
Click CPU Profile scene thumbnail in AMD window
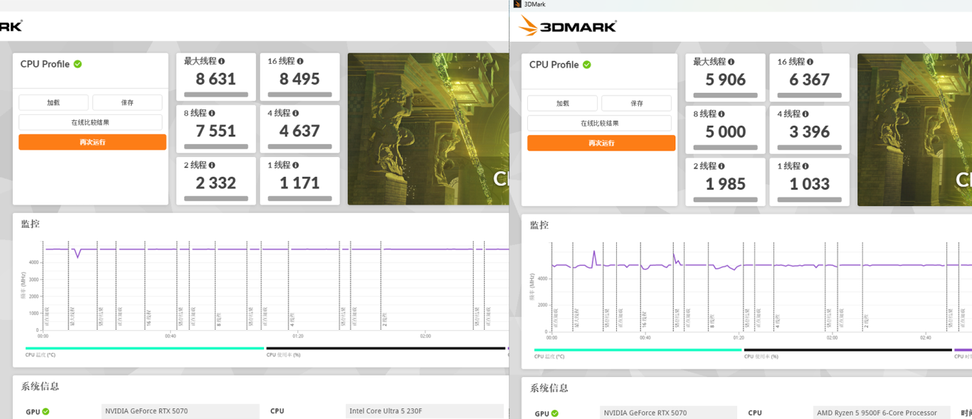[914, 130]
